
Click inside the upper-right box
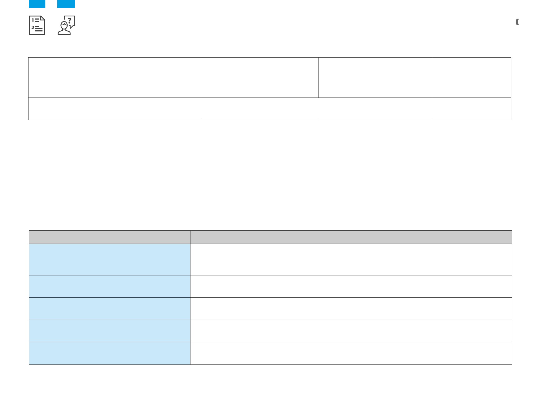(415, 77)
